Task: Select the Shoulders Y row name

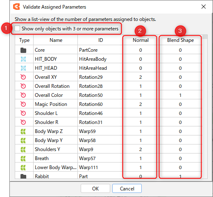Action: 48,149
